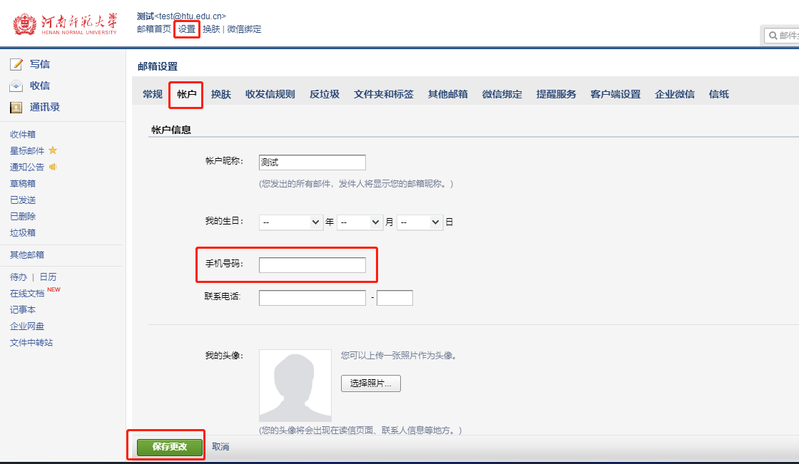Click the 帐户昵称 nickname text field

(x=312, y=163)
